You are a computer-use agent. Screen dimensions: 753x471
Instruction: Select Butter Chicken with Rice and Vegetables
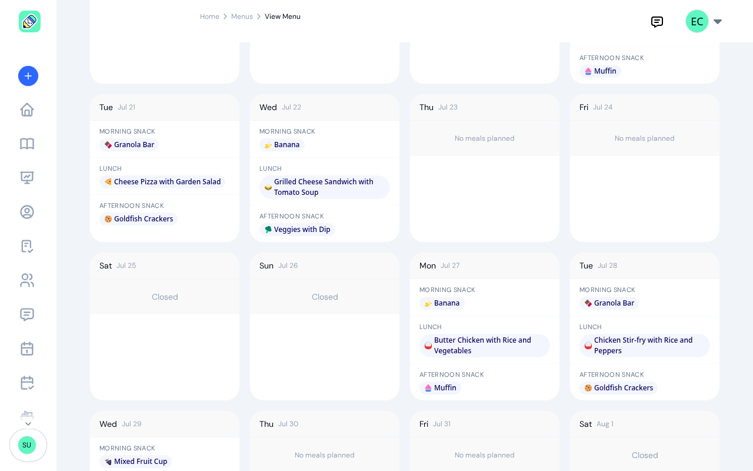pyautogui.click(x=485, y=346)
